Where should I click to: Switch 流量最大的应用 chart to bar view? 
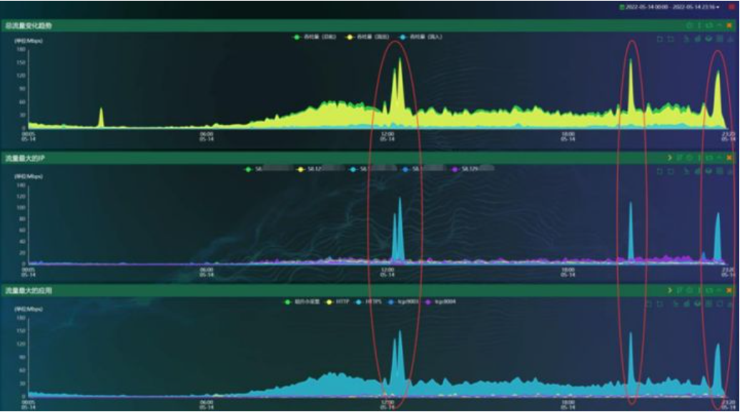[x=686, y=303]
